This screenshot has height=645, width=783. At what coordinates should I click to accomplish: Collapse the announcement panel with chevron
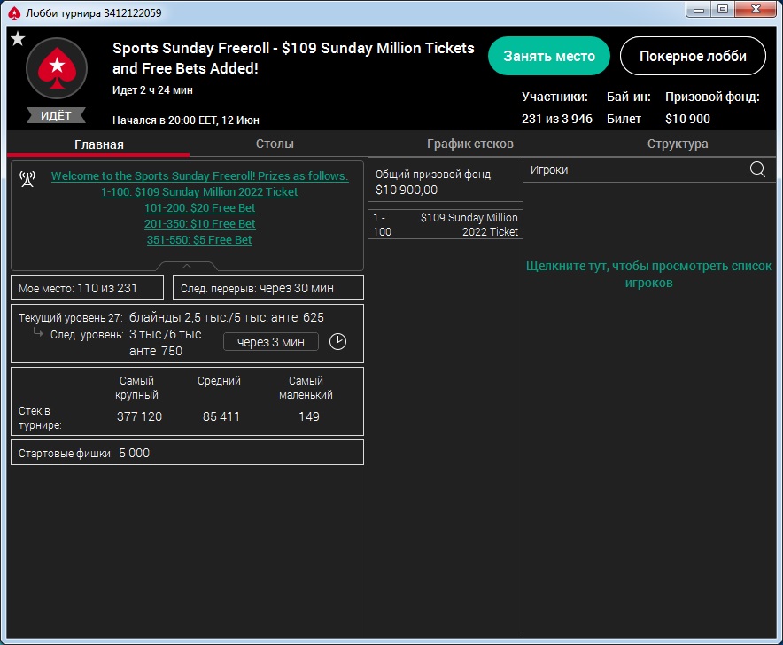pos(187,266)
